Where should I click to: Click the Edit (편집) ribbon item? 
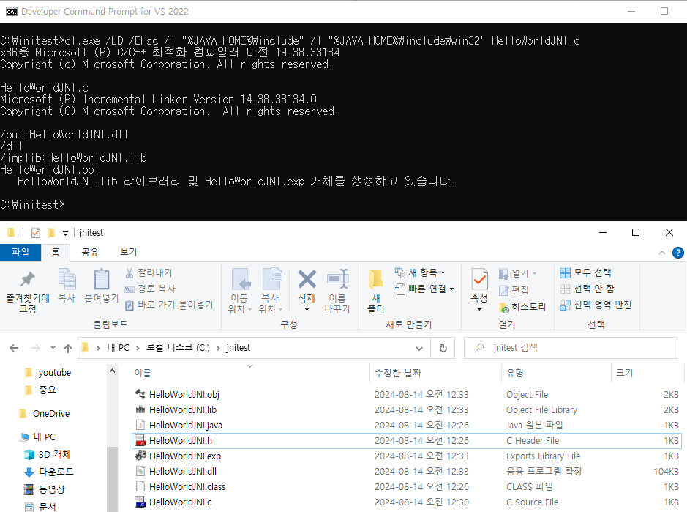(514, 290)
